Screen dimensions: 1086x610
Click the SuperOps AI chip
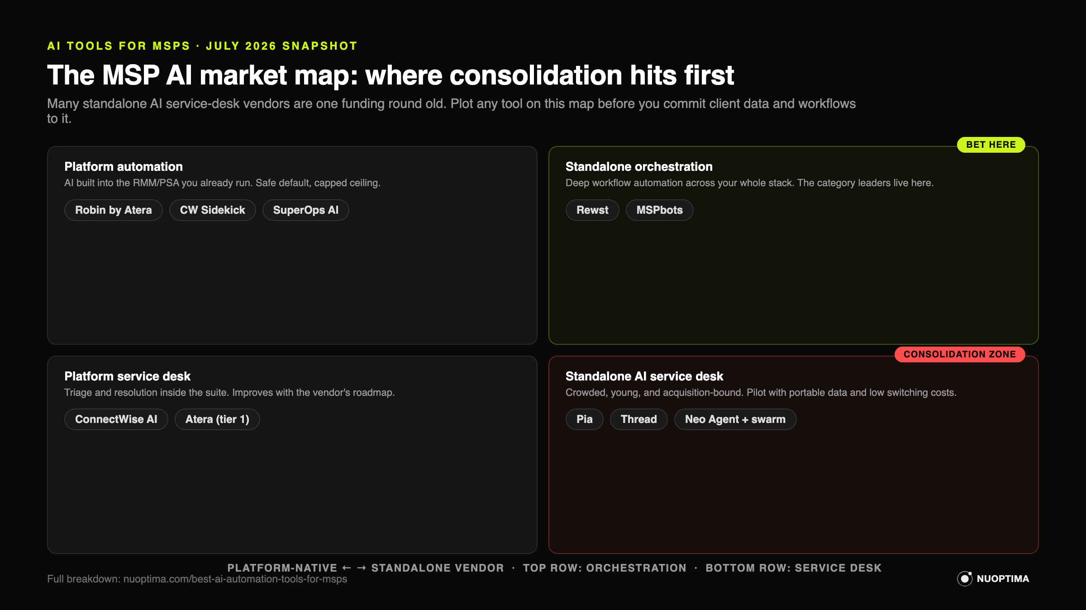306,210
